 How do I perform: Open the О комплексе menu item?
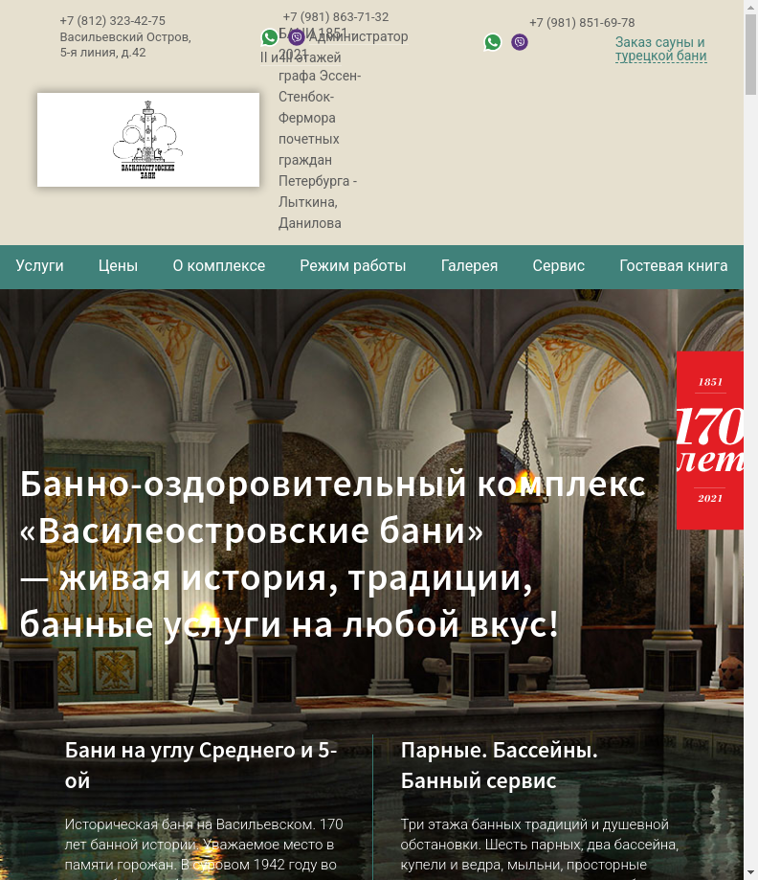click(x=219, y=266)
